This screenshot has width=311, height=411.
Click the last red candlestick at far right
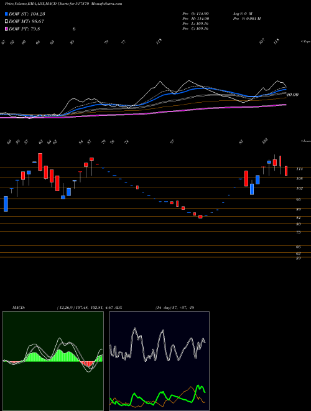[x=286, y=171]
